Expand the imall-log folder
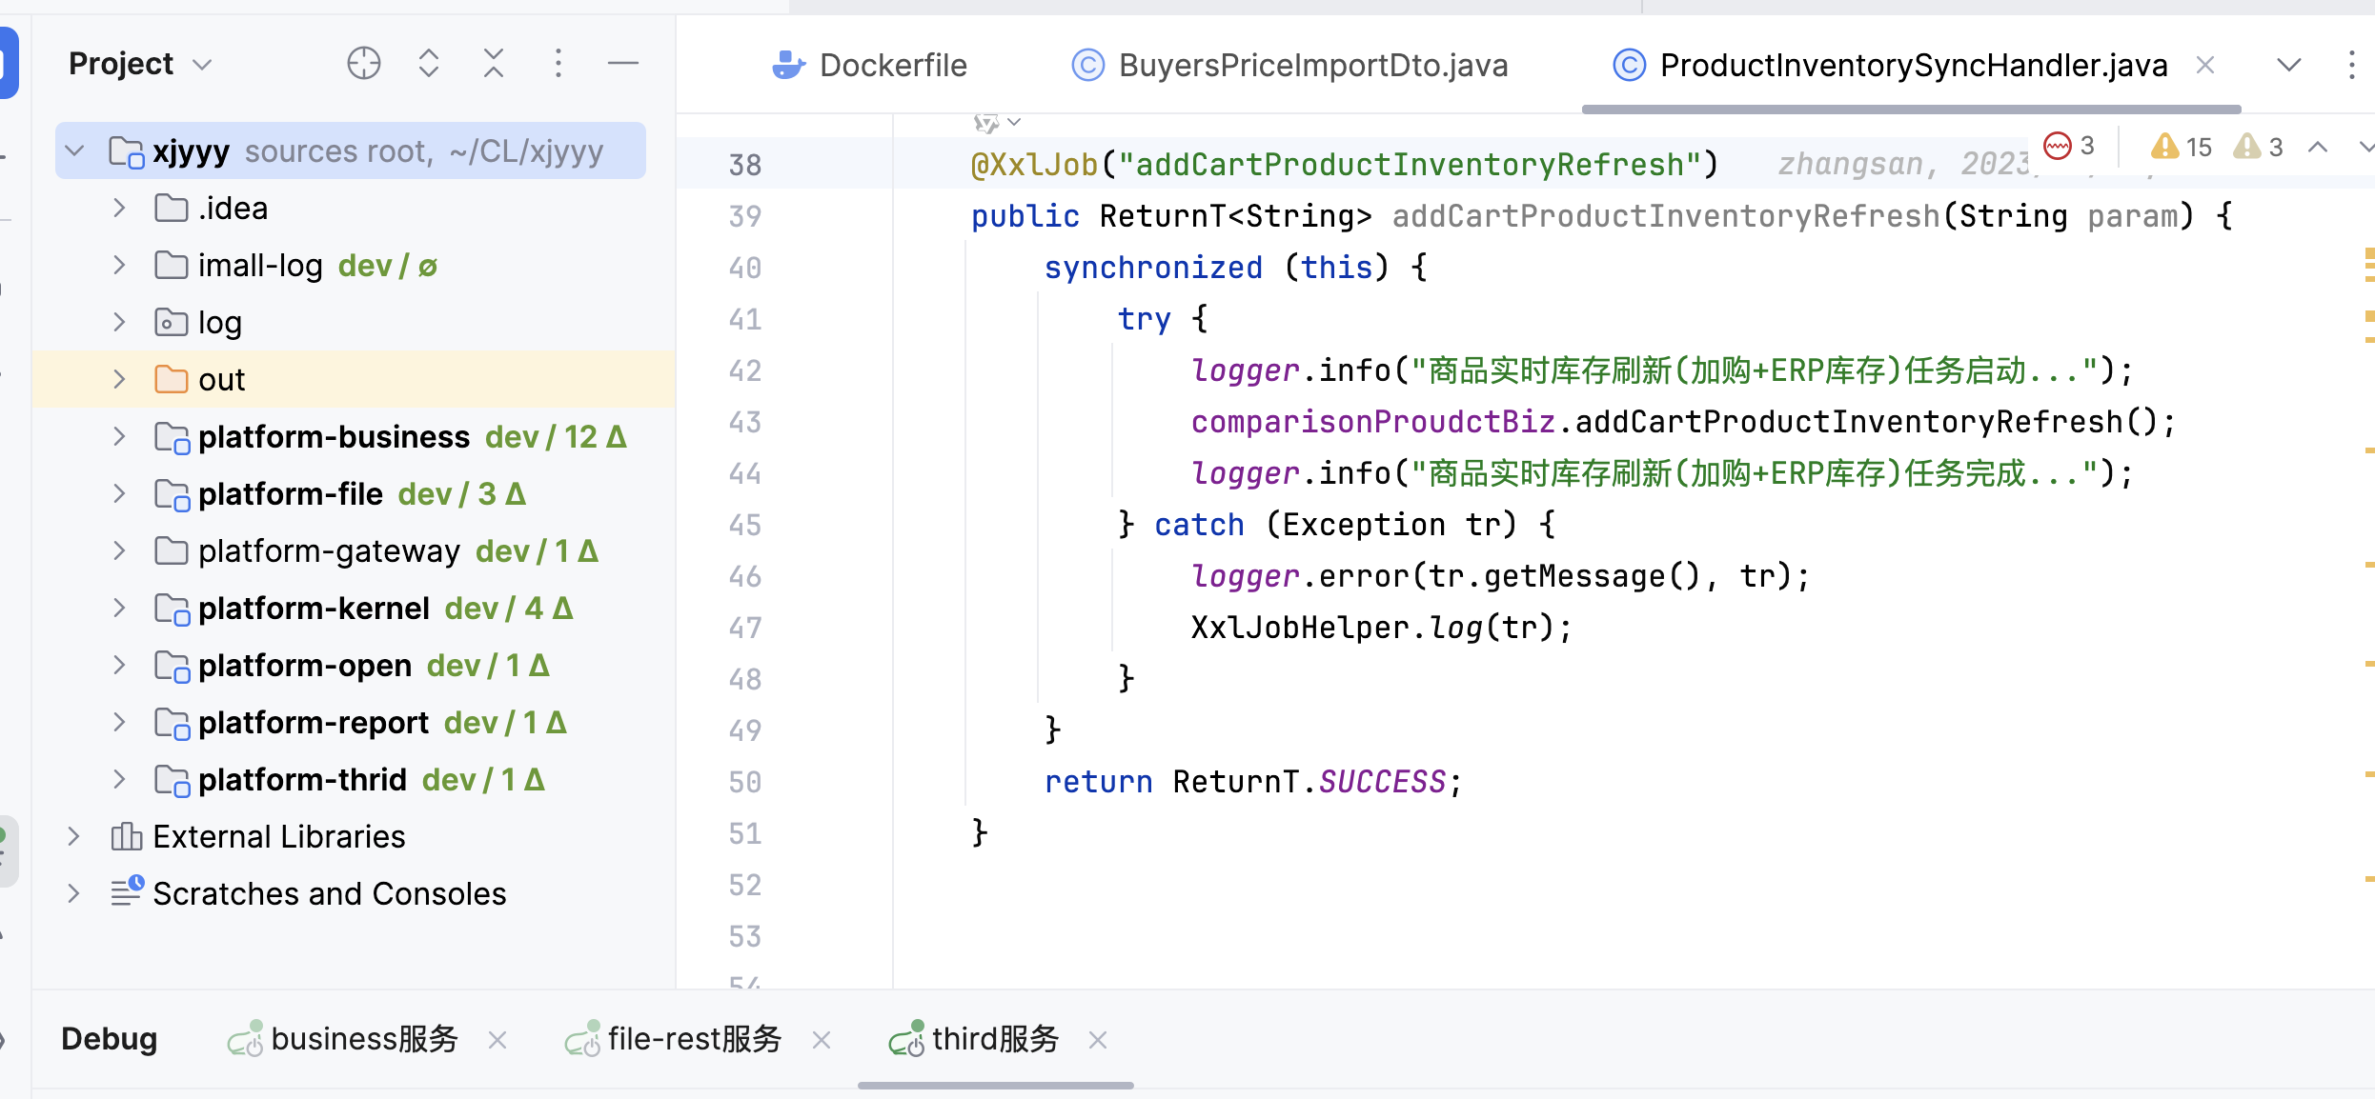2375x1099 pixels. (119, 265)
